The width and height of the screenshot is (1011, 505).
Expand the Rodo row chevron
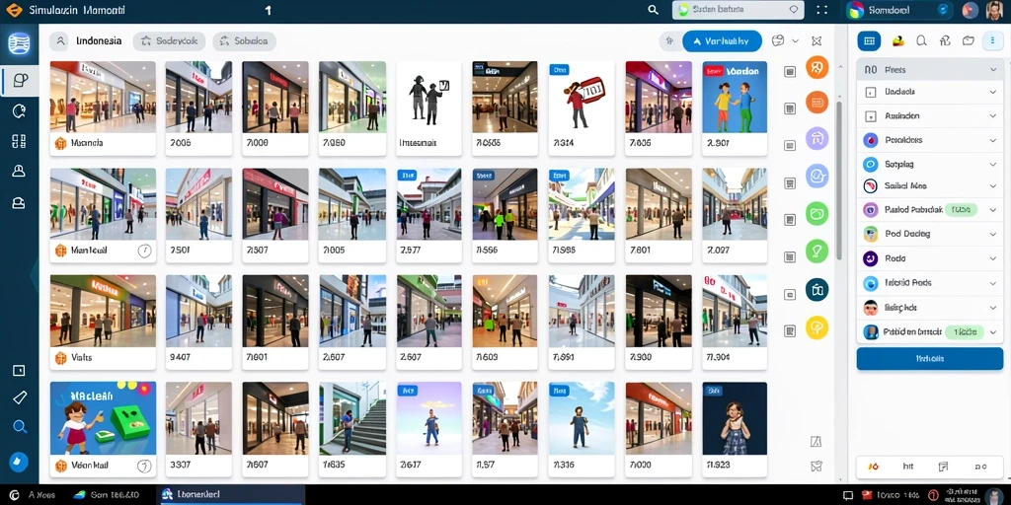[993, 259]
